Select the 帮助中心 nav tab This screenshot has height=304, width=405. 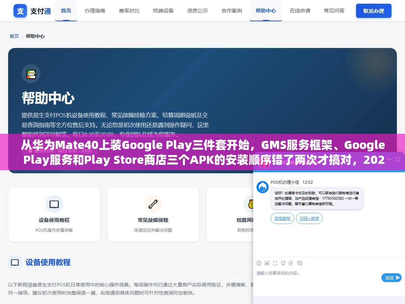(266, 10)
